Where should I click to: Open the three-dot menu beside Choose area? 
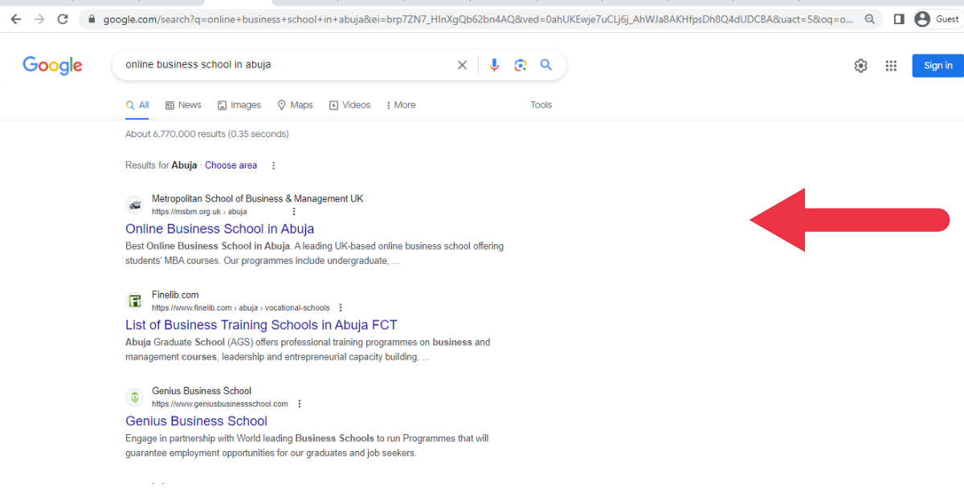point(273,165)
